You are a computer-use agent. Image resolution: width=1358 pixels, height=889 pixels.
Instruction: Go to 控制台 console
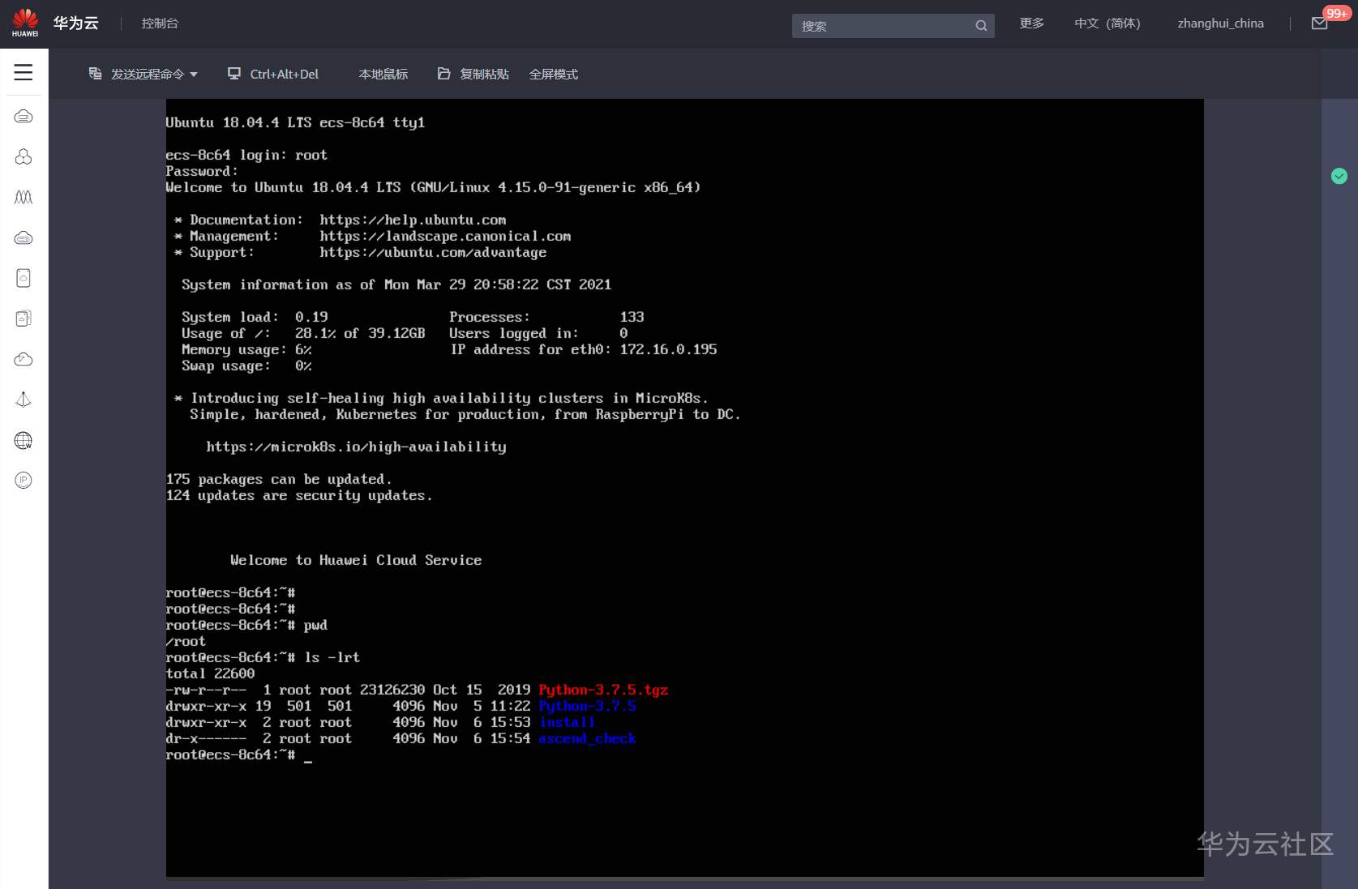tap(160, 24)
